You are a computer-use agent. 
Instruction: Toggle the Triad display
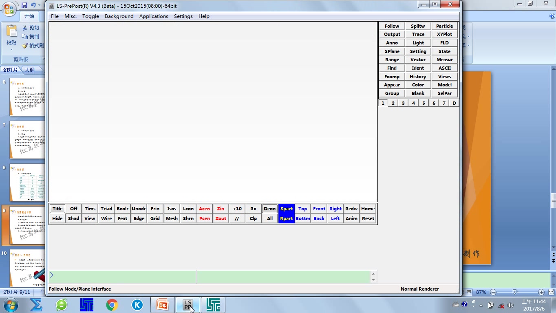click(x=106, y=209)
